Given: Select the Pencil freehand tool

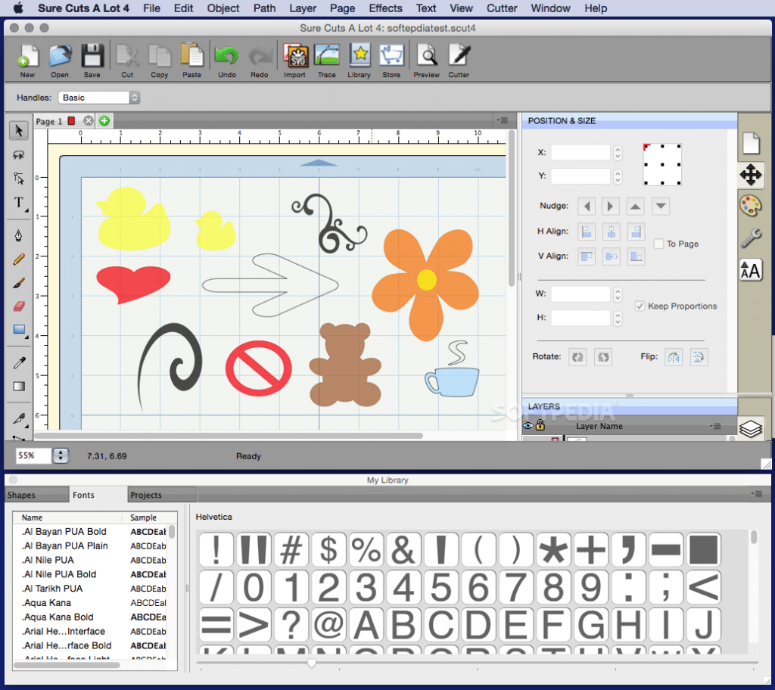Looking at the screenshot, I should 19,259.
